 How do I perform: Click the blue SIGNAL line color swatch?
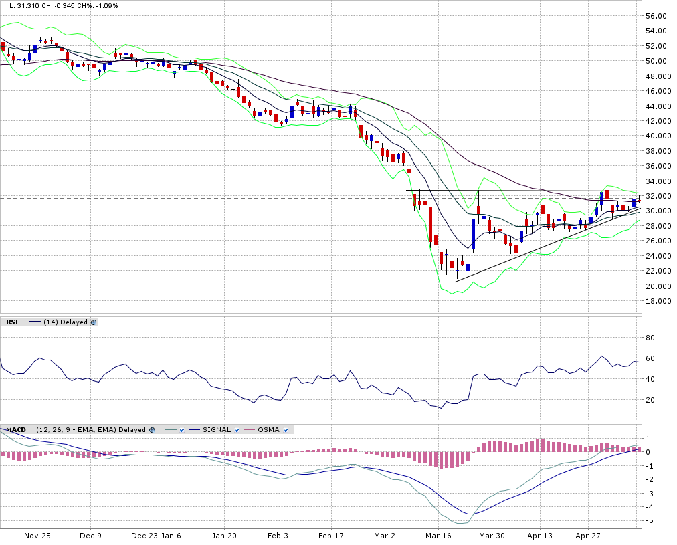(x=195, y=430)
